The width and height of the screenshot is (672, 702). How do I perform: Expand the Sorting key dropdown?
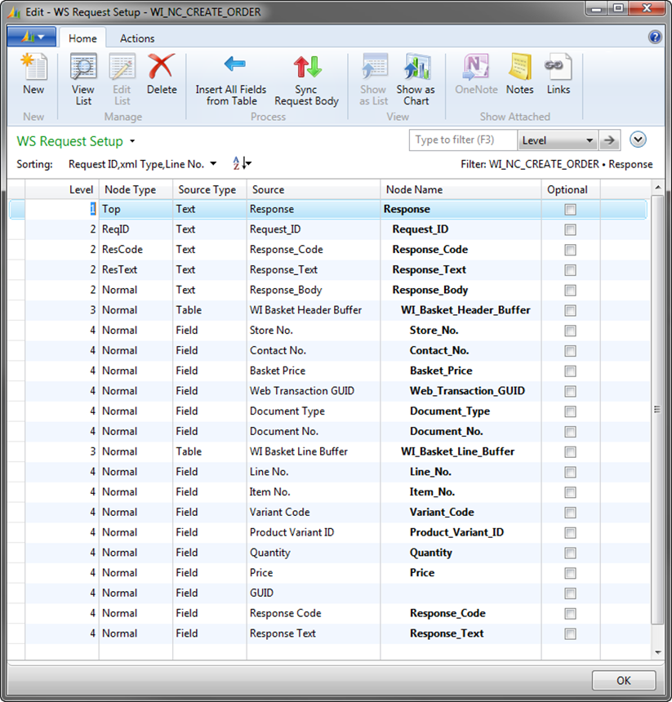coord(213,164)
